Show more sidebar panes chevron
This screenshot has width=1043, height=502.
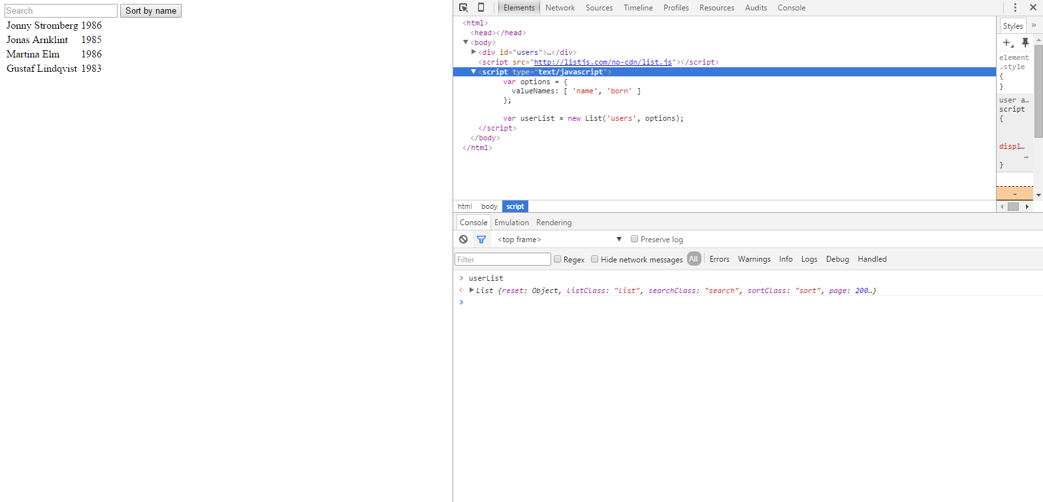(1034, 25)
